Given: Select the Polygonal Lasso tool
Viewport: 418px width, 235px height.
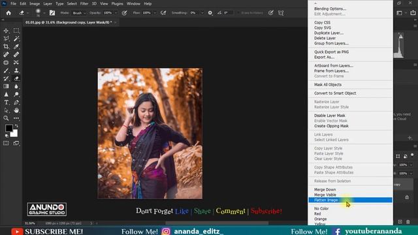Looking at the screenshot, I should point(6,39).
